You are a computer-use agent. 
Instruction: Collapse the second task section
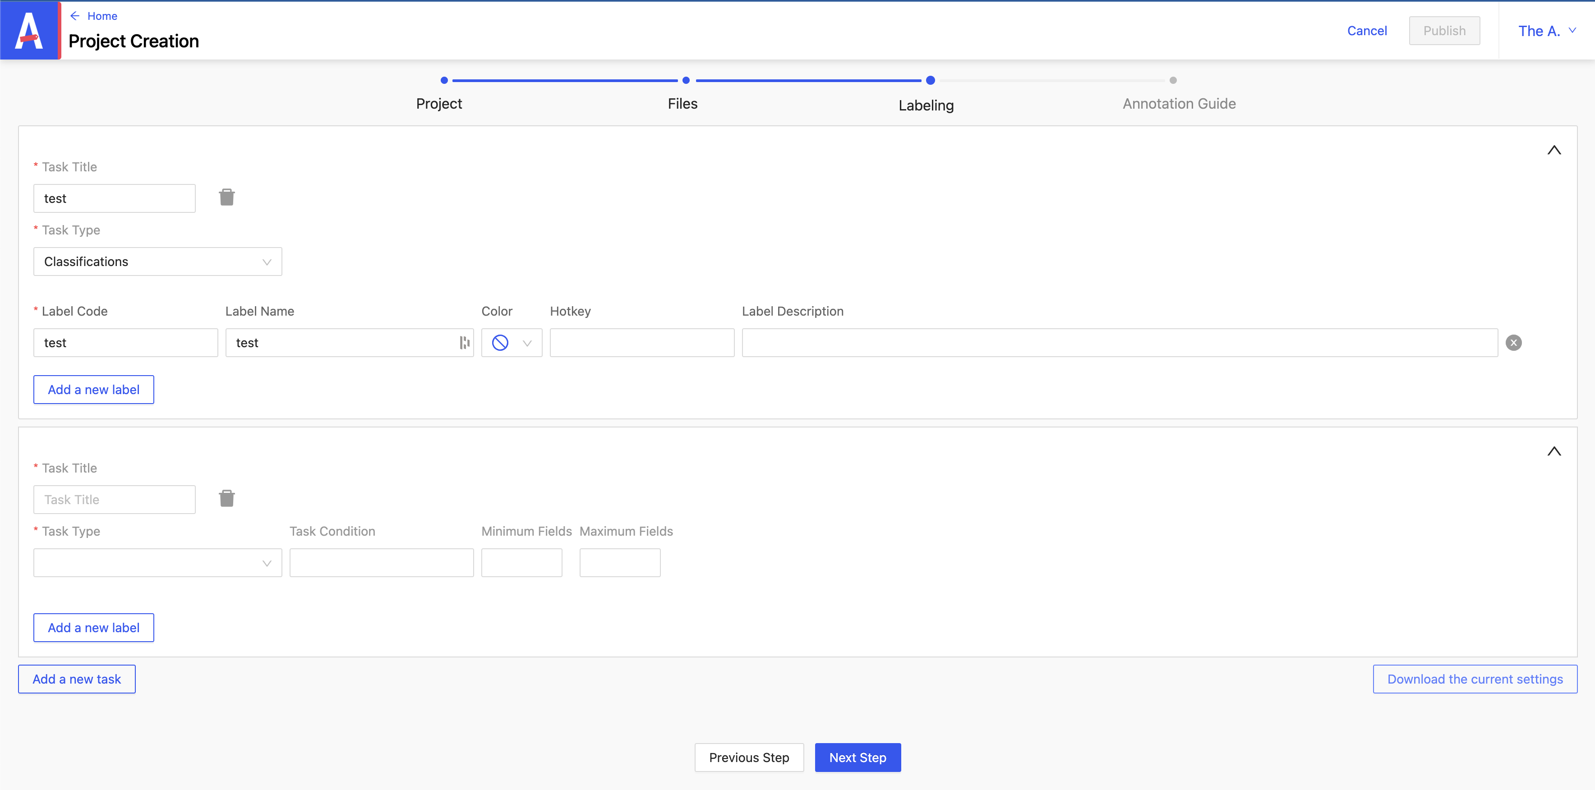click(x=1554, y=450)
